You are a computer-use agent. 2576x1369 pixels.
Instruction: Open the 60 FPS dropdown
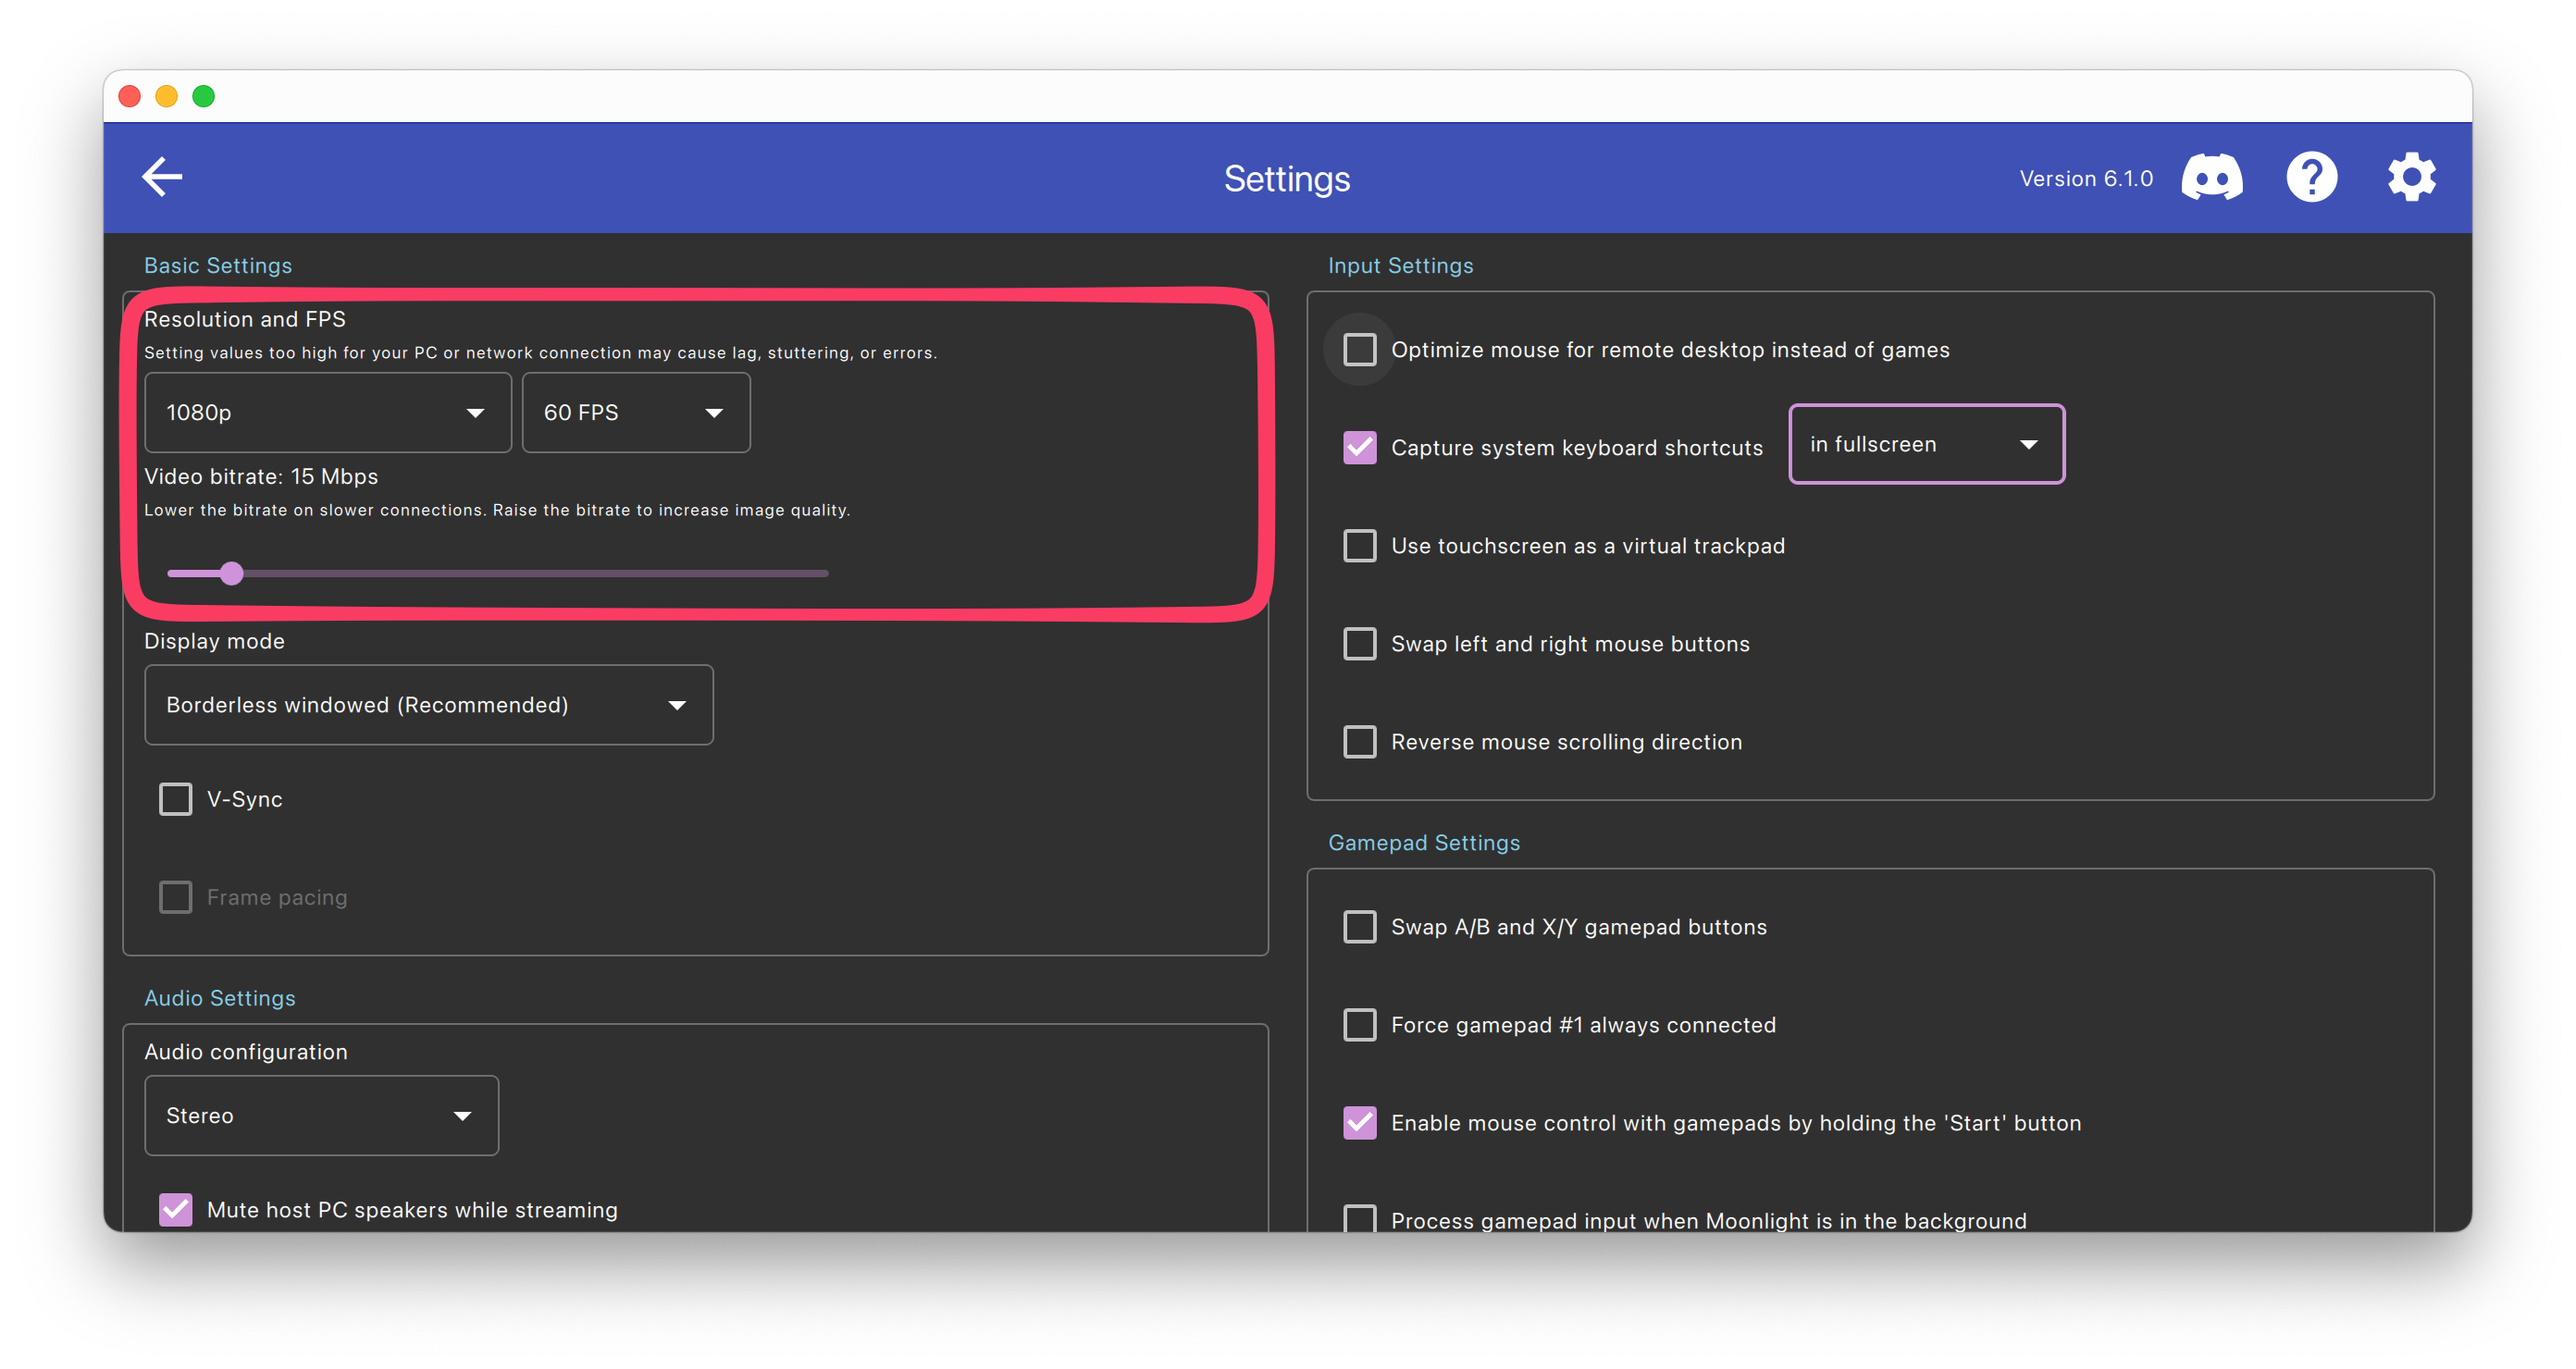click(x=635, y=413)
